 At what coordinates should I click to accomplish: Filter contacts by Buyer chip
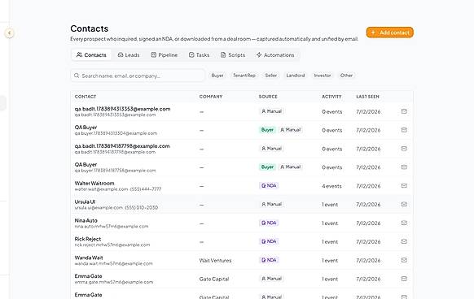point(217,76)
